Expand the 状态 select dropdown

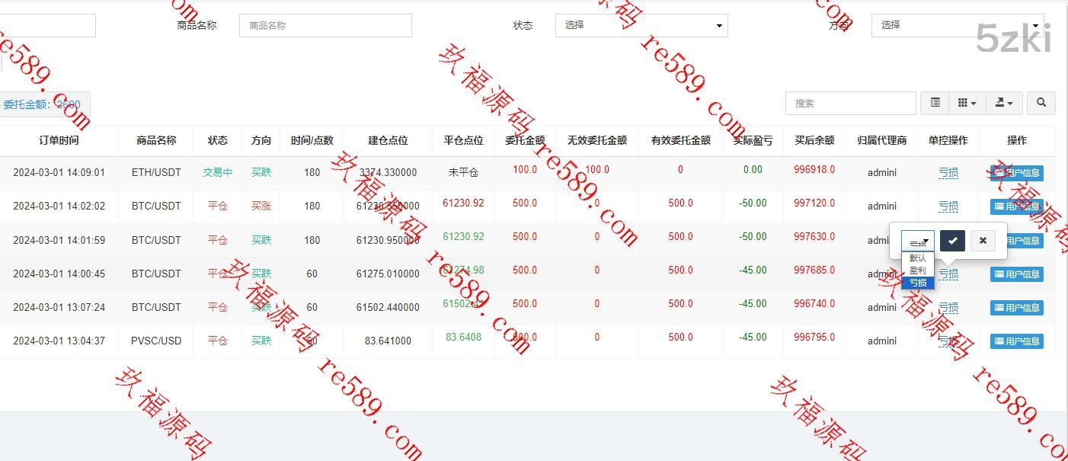pyautogui.click(x=641, y=25)
